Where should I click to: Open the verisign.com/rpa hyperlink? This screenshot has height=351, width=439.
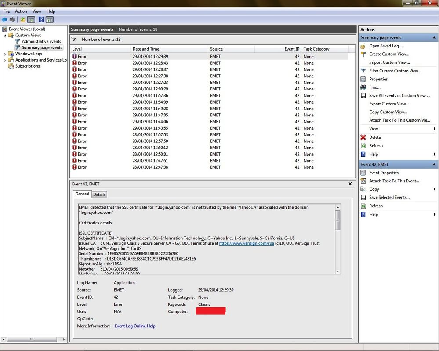point(247,243)
